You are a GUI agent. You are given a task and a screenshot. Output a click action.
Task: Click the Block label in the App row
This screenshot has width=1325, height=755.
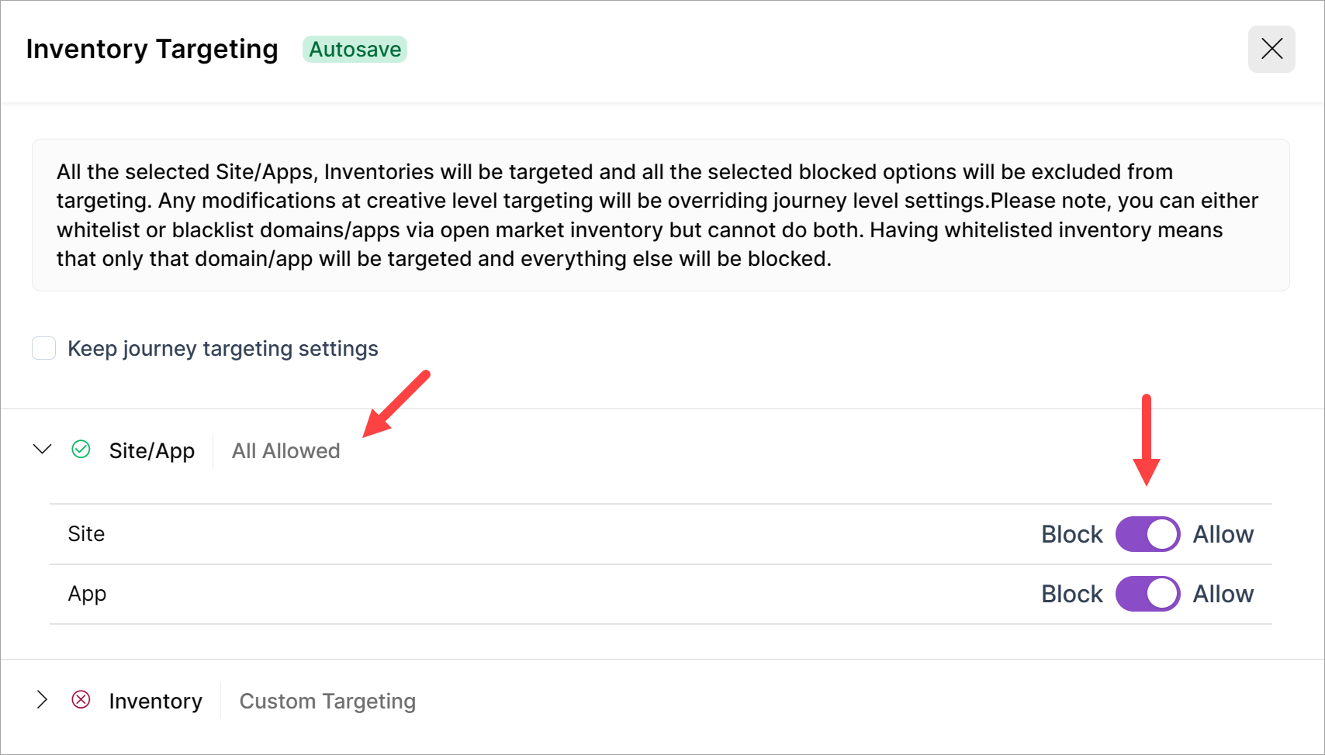(1071, 594)
